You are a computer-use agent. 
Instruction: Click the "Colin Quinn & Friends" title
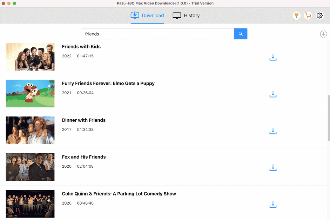[119, 193]
